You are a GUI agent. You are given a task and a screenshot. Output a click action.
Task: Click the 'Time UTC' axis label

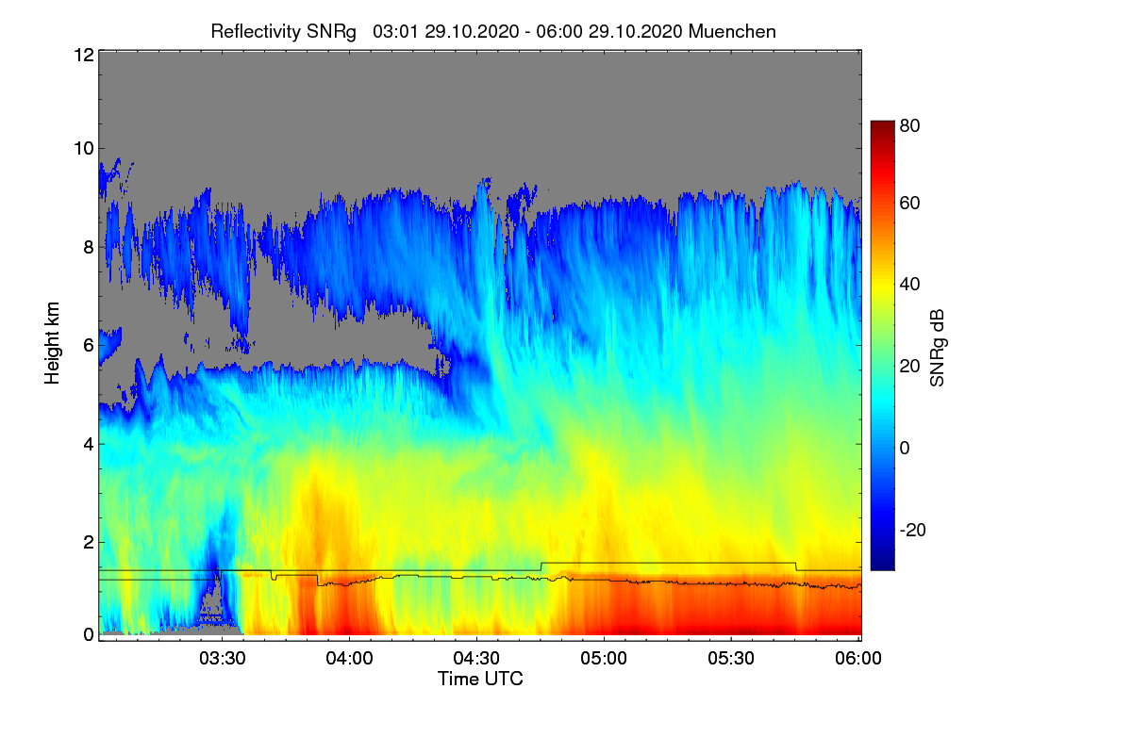point(480,679)
